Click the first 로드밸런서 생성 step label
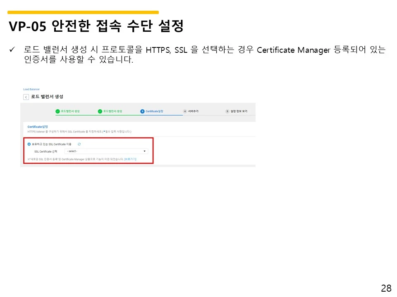The width and height of the screenshot is (397, 297). click(x=71, y=110)
